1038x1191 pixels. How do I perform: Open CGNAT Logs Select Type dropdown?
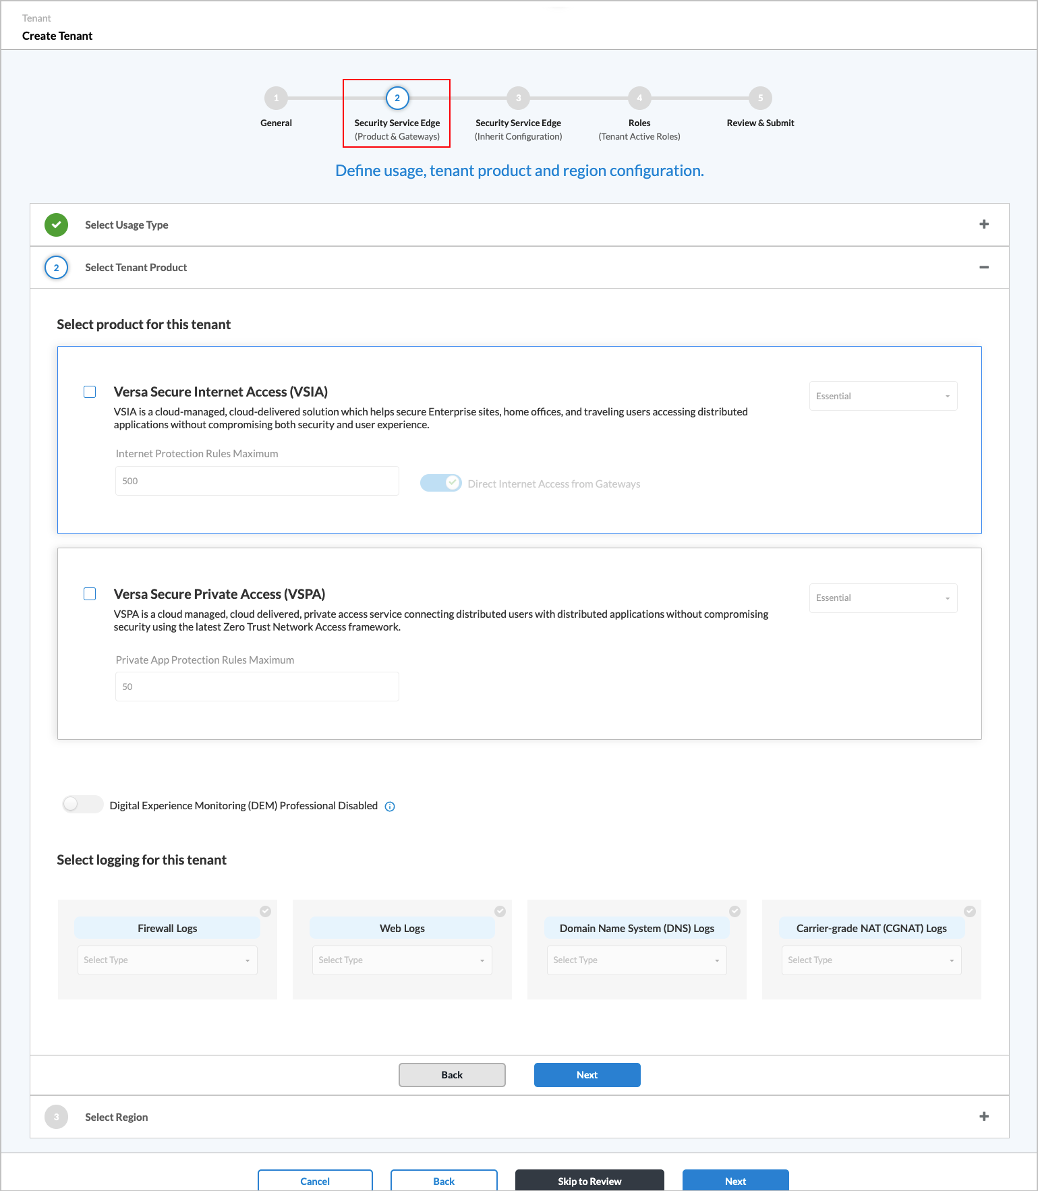[871, 960]
